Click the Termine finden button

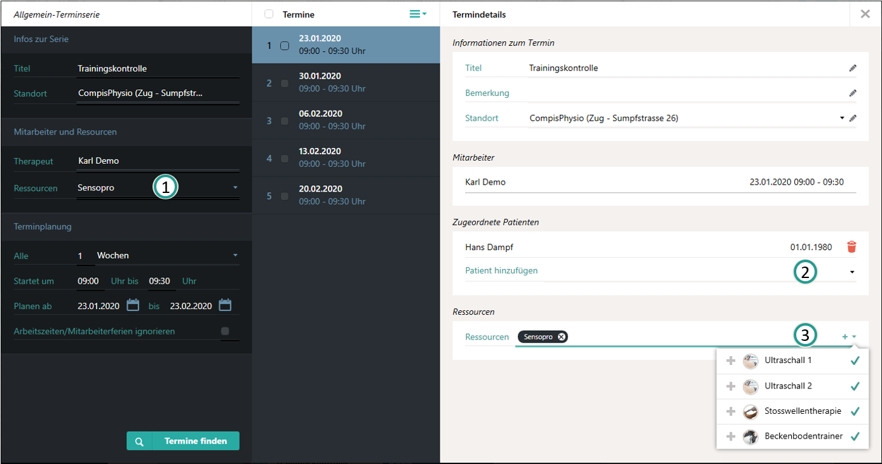coord(183,441)
